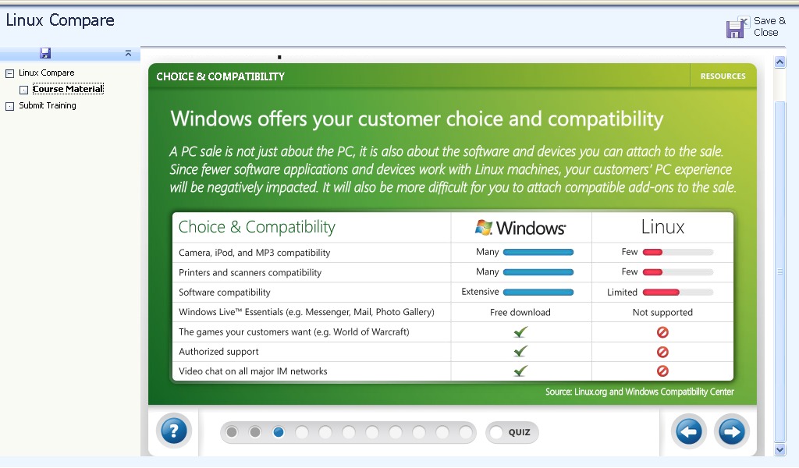Collapse the sidebar panel with the double chevron
The height and width of the screenshot is (468, 799).
(x=129, y=54)
